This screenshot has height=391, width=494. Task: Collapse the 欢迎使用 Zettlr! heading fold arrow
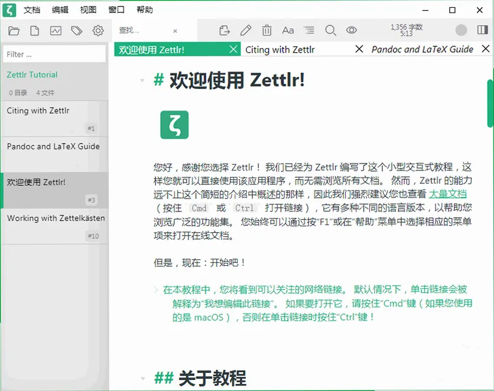tap(142, 81)
